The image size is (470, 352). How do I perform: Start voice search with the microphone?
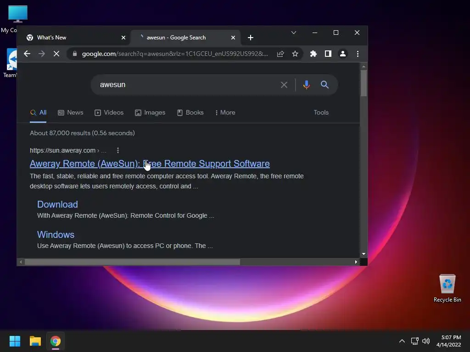coord(306,85)
